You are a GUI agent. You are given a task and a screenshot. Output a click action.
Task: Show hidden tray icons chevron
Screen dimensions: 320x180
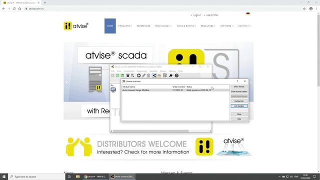(279, 176)
